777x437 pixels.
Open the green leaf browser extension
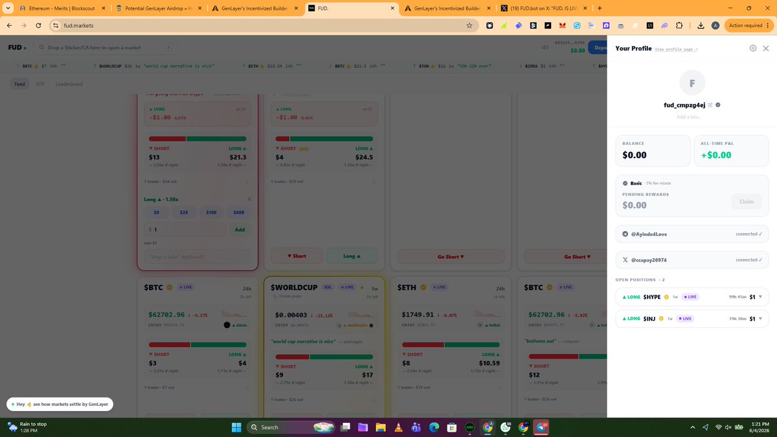[504, 25]
